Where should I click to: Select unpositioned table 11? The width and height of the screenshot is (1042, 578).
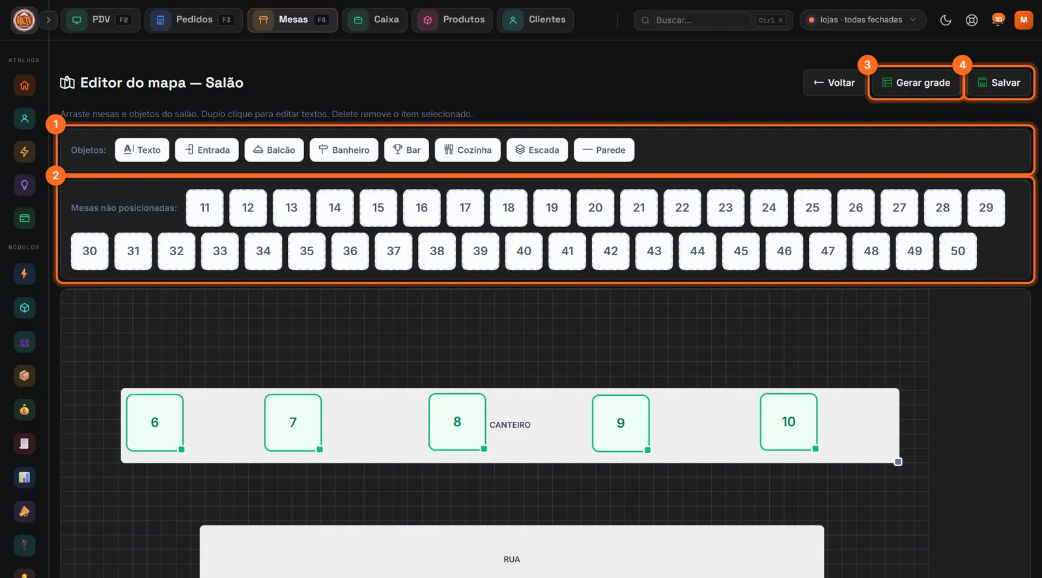[x=204, y=208]
